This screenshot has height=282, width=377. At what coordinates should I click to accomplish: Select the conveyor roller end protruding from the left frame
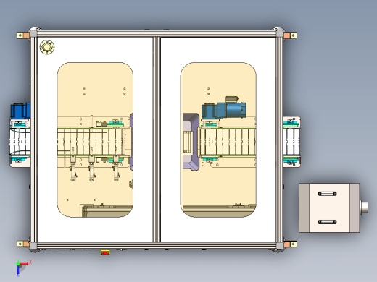[x=20, y=142]
